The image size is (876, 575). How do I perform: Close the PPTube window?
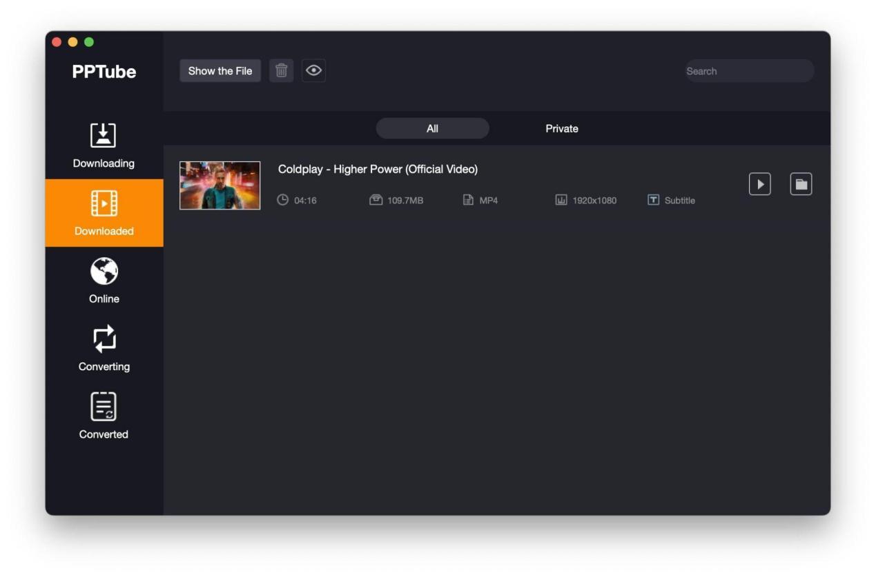pos(57,42)
